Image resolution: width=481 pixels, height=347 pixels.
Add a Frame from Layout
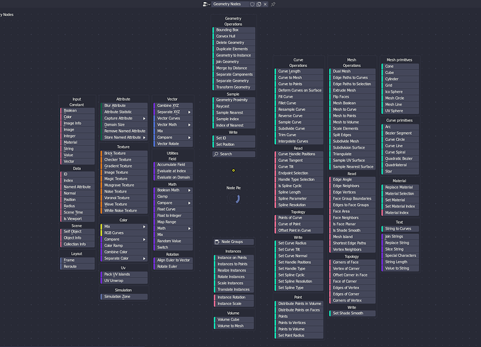click(77, 260)
